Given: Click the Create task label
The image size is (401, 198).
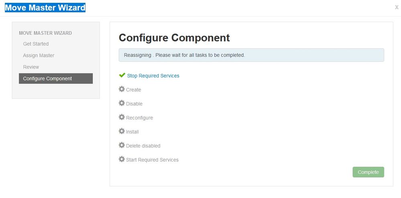Looking at the screenshot, I should (134, 90).
